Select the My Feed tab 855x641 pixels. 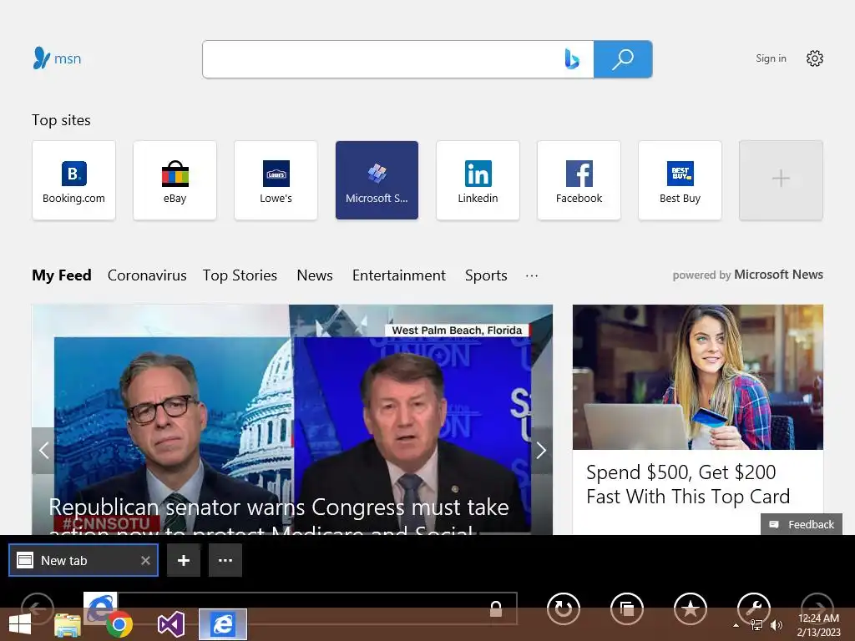click(62, 275)
